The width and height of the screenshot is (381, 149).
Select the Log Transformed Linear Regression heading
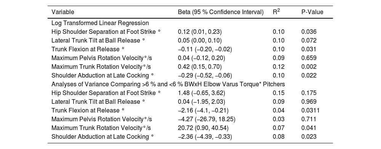click(x=100, y=23)
